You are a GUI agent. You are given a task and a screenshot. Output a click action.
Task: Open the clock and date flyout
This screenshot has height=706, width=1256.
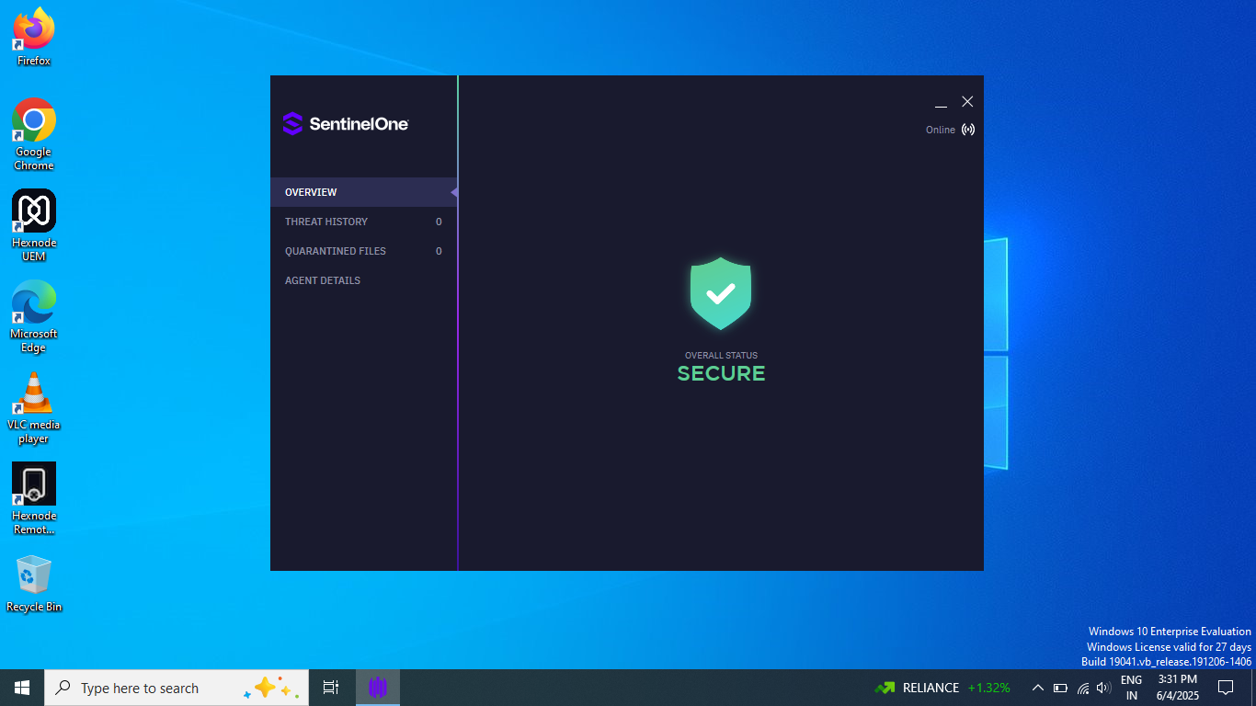[1177, 688]
